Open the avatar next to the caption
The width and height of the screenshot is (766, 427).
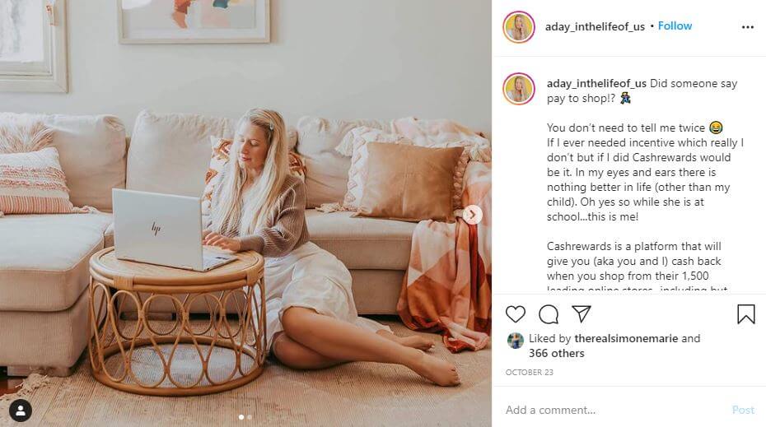[519, 89]
